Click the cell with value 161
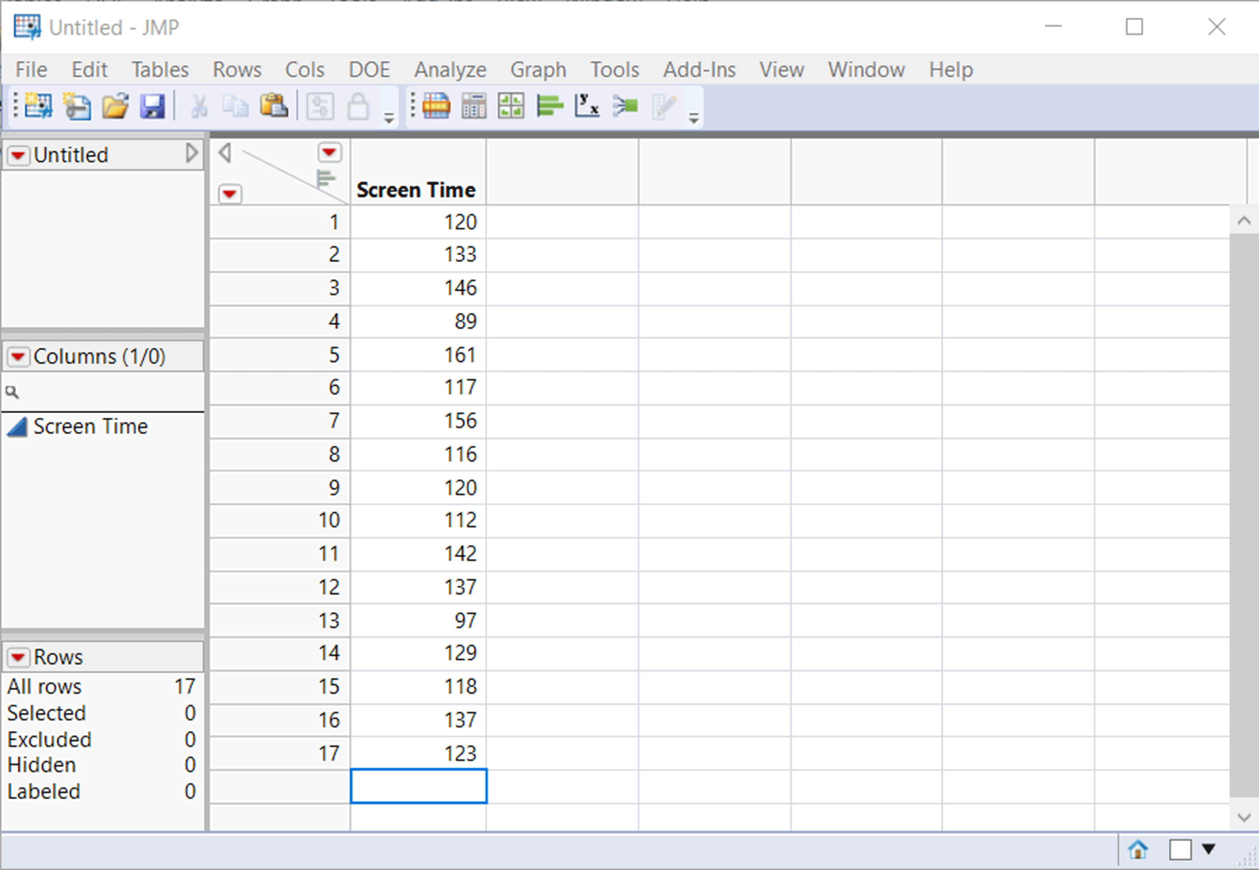 (418, 355)
